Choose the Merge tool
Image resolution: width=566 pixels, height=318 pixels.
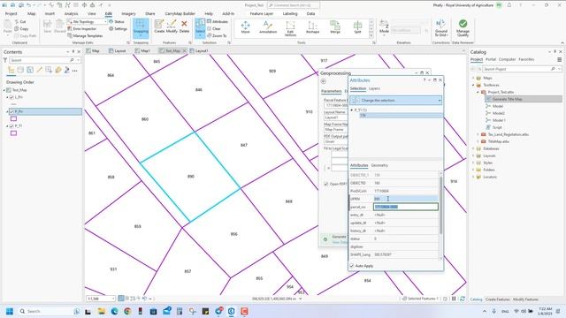335,27
